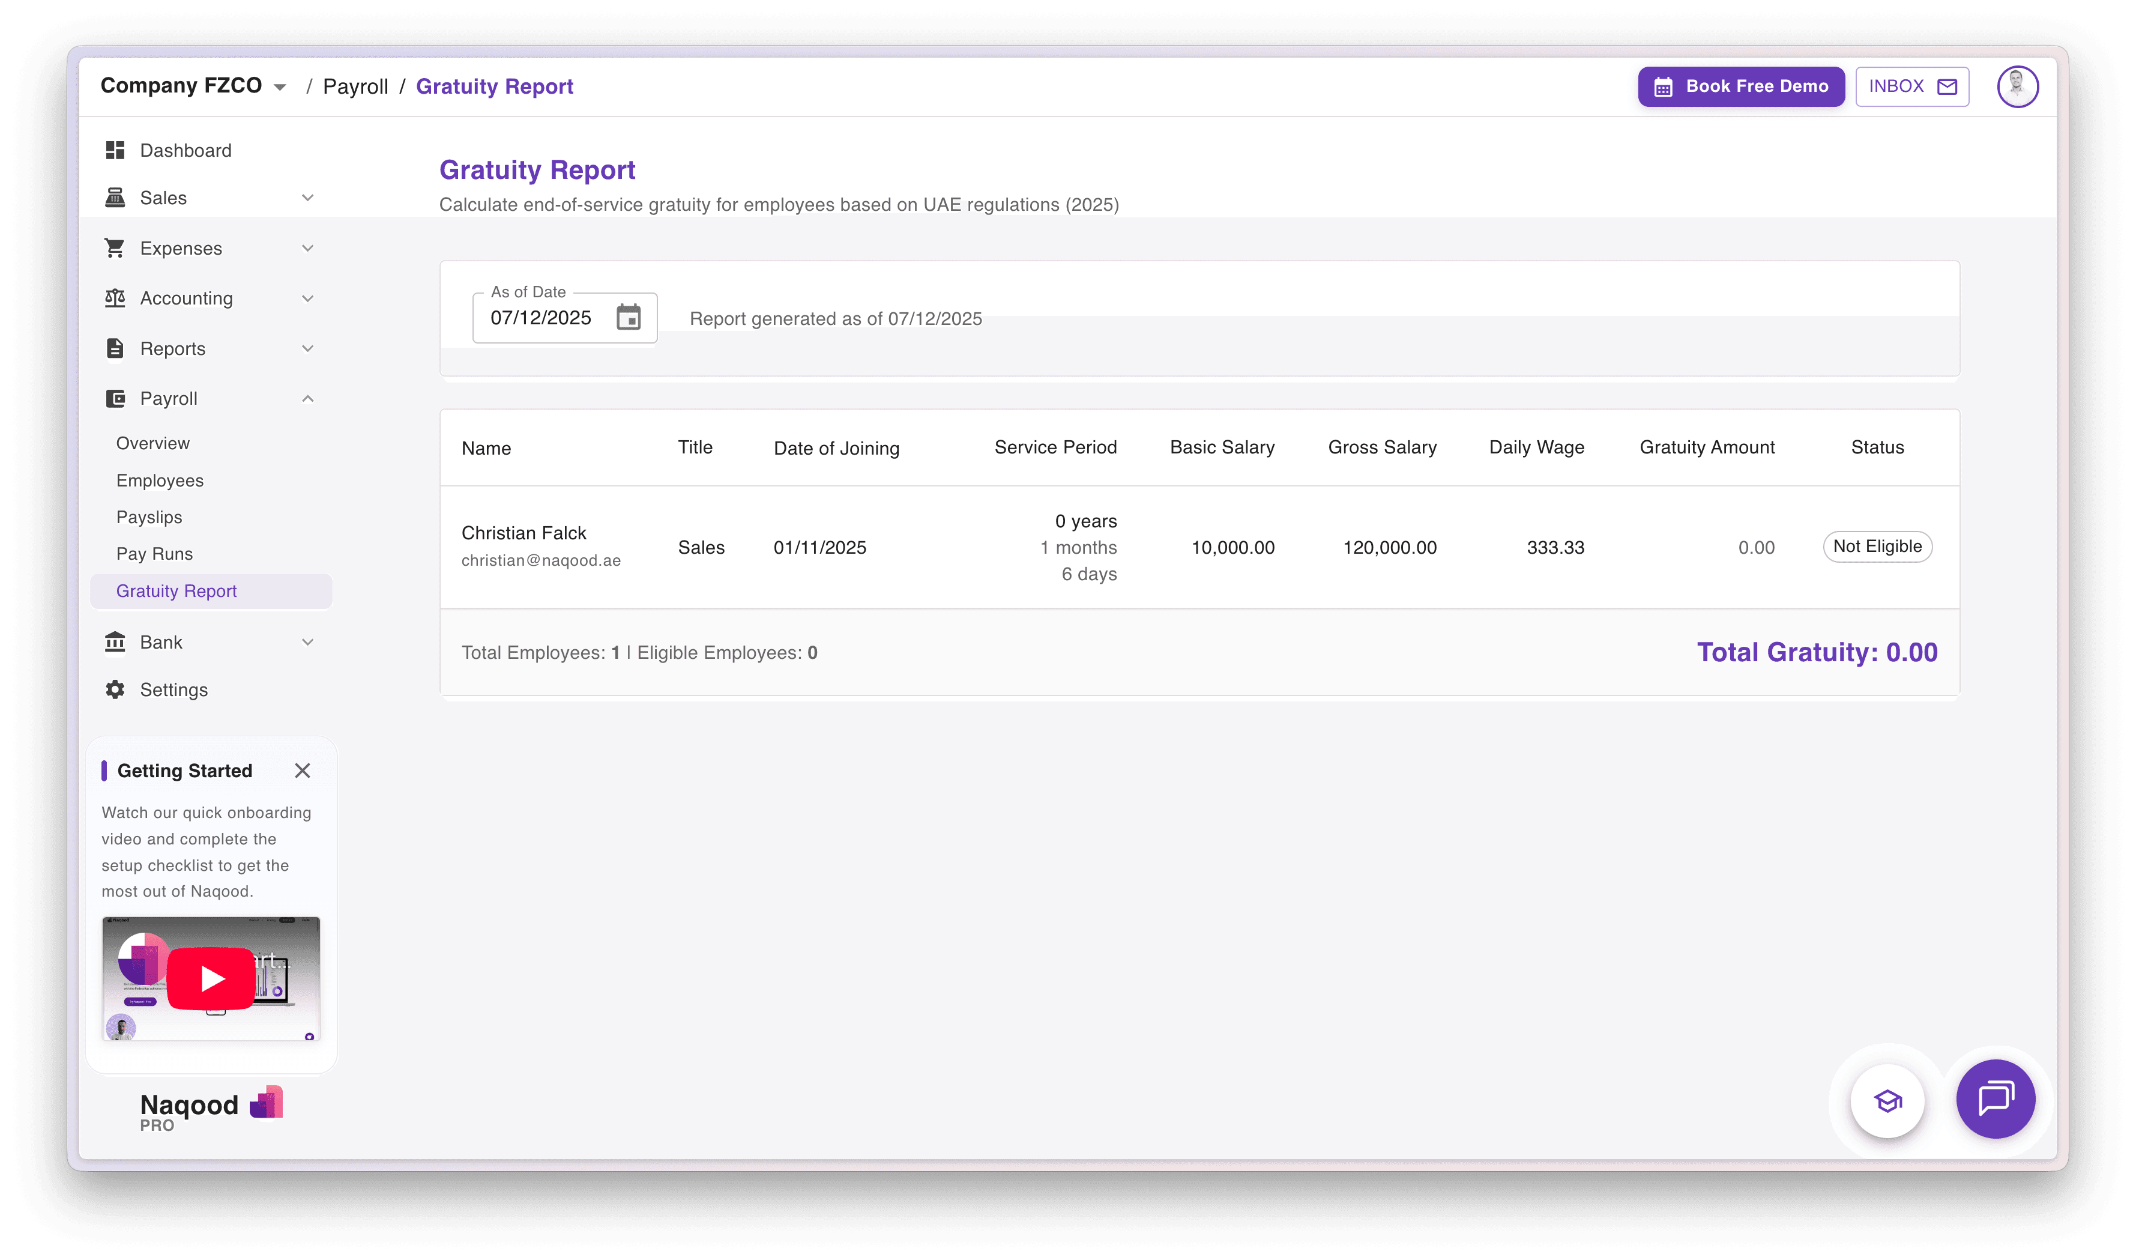
Task: Click the Bank building icon
Action: [x=115, y=642]
